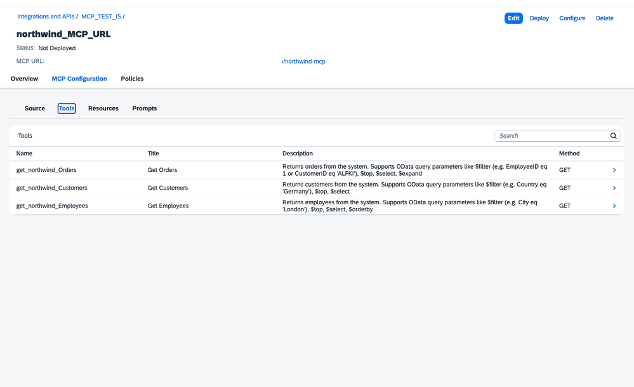634x387 pixels.
Task: Click the Name column header
Action: tap(24, 154)
